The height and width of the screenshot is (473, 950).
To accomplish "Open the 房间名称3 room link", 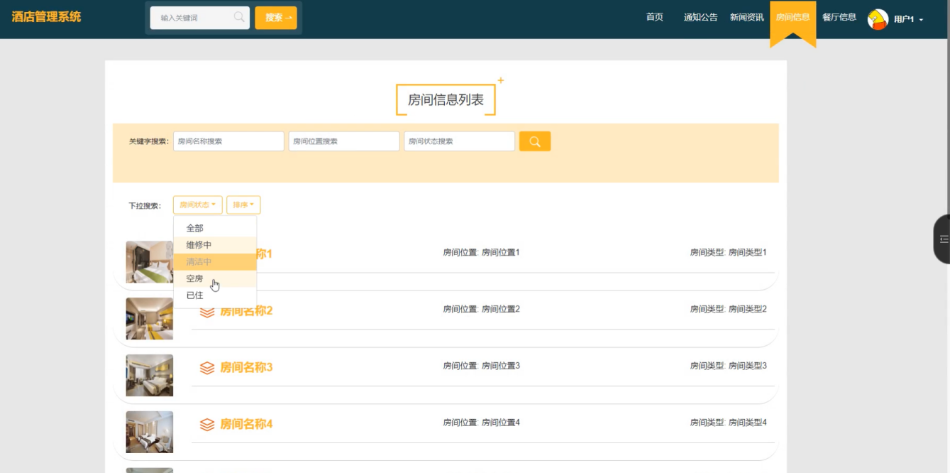I will coord(246,368).
